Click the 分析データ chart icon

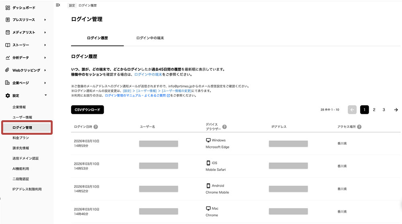click(8, 58)
